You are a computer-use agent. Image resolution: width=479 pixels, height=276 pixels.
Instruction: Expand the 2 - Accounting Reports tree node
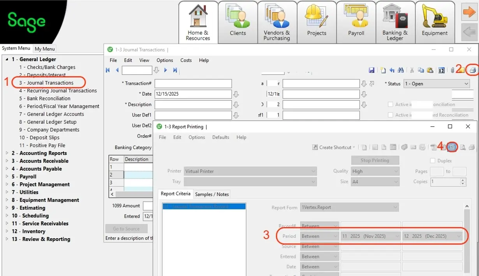(x=7, y=153)
